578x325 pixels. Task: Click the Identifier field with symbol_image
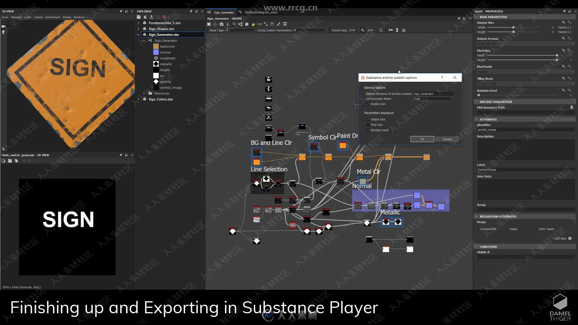pos(526,130)
